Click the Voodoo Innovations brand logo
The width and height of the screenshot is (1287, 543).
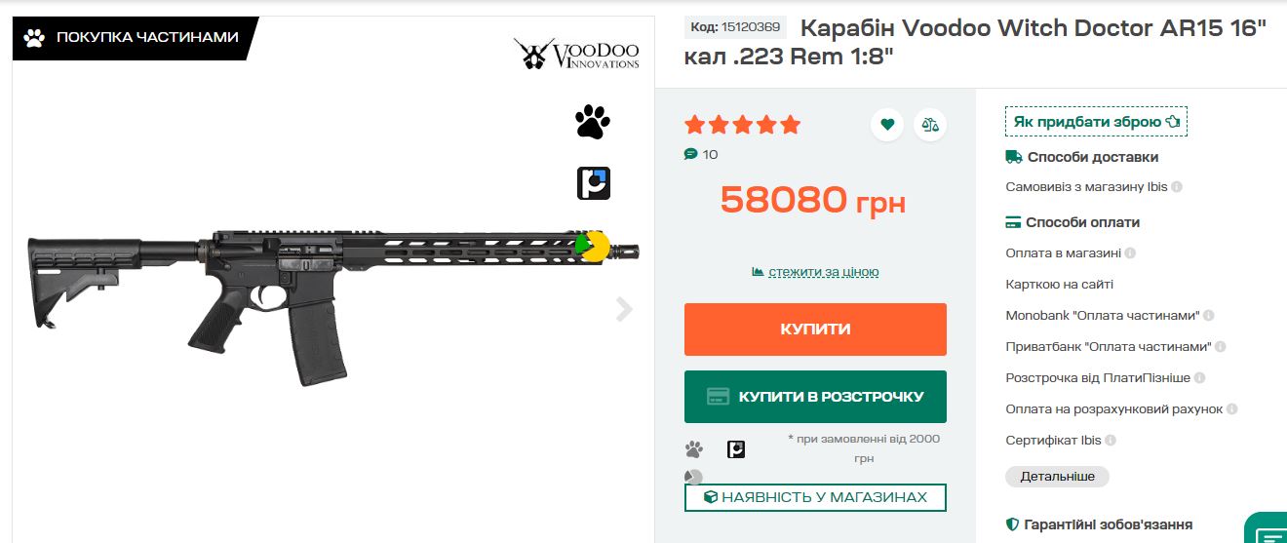[x=577, y=54]
